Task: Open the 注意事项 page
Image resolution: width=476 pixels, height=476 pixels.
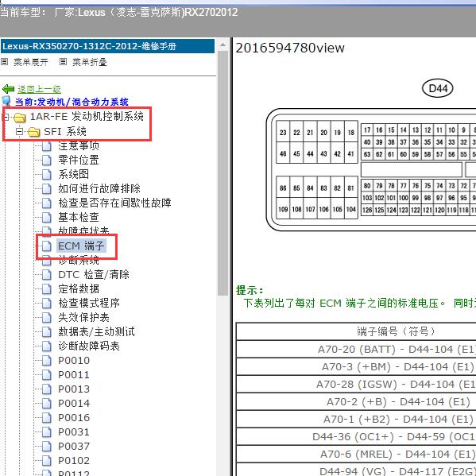Action: pos(79,145)
